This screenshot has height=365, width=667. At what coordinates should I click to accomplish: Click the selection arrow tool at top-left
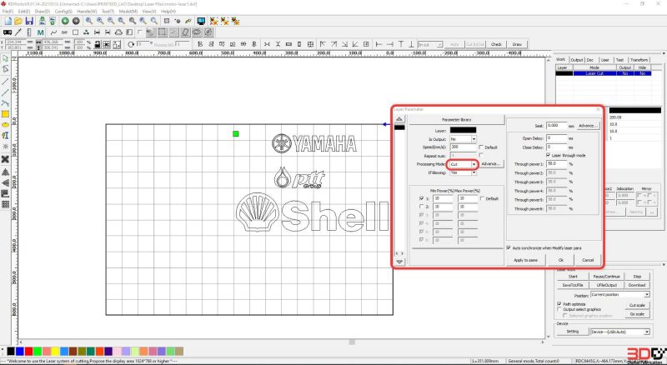coord(5,58)
